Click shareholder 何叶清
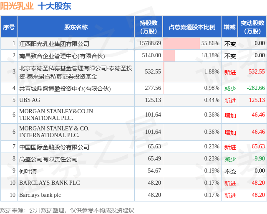267x214 pixels. (28, 171)
